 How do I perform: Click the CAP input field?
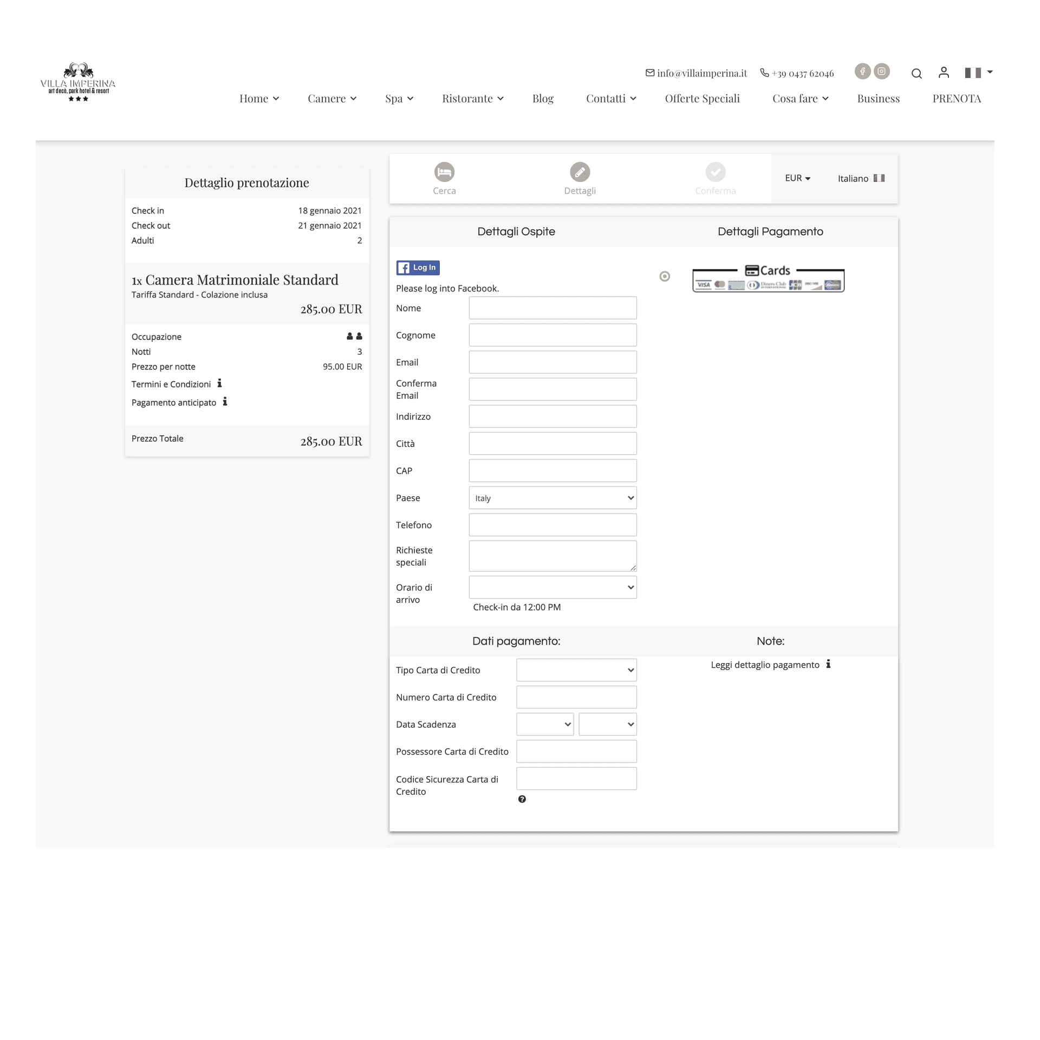(552, 470)
